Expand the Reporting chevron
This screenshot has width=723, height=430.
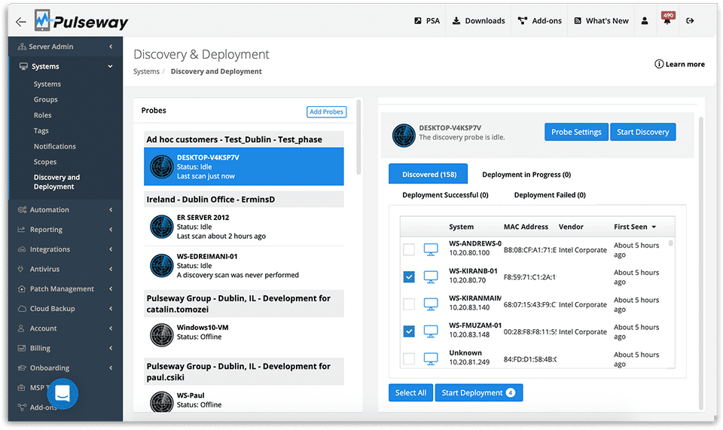pyautogui.click(x=111, y=230)
